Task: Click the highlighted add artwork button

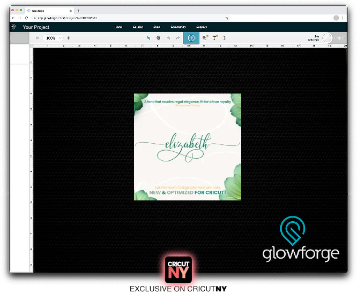Action: pos(191,38)
